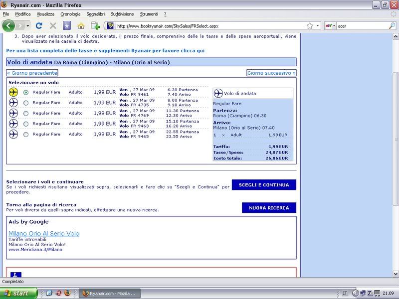The width and height of the screenshot is (399, 299).
Task: Switch to Ryanair.com Firefox taskbar button
Action: click(x=110, y=294)
